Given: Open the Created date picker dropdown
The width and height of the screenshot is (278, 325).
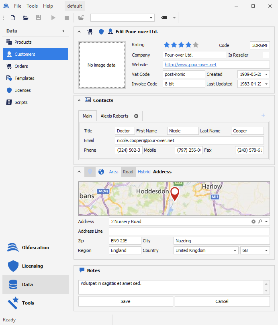Looking at the screenshot, I should pos(266,74).
